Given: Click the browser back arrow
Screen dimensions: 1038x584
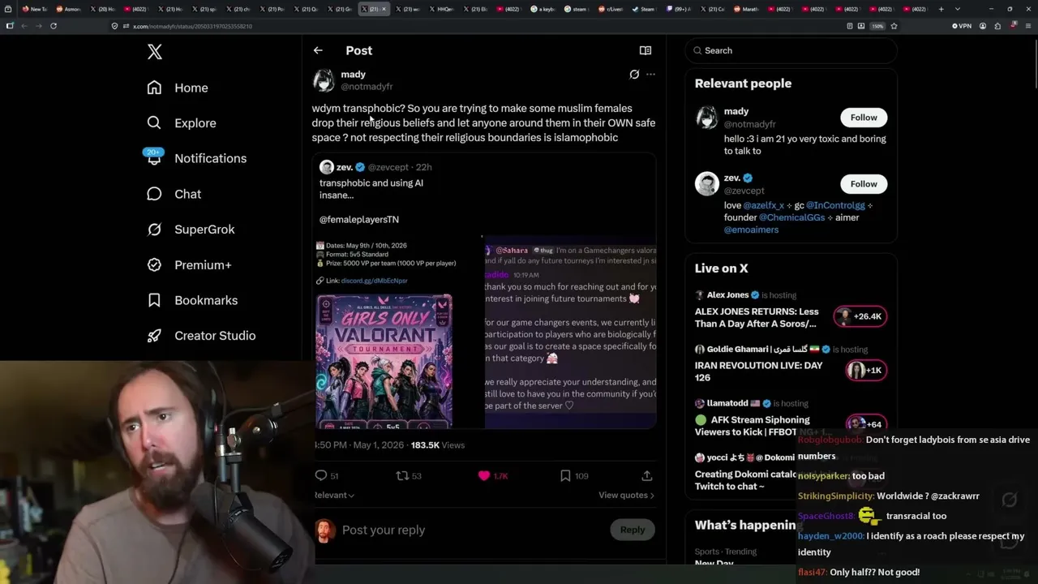Looking at the screenshot, I should 24,26.
